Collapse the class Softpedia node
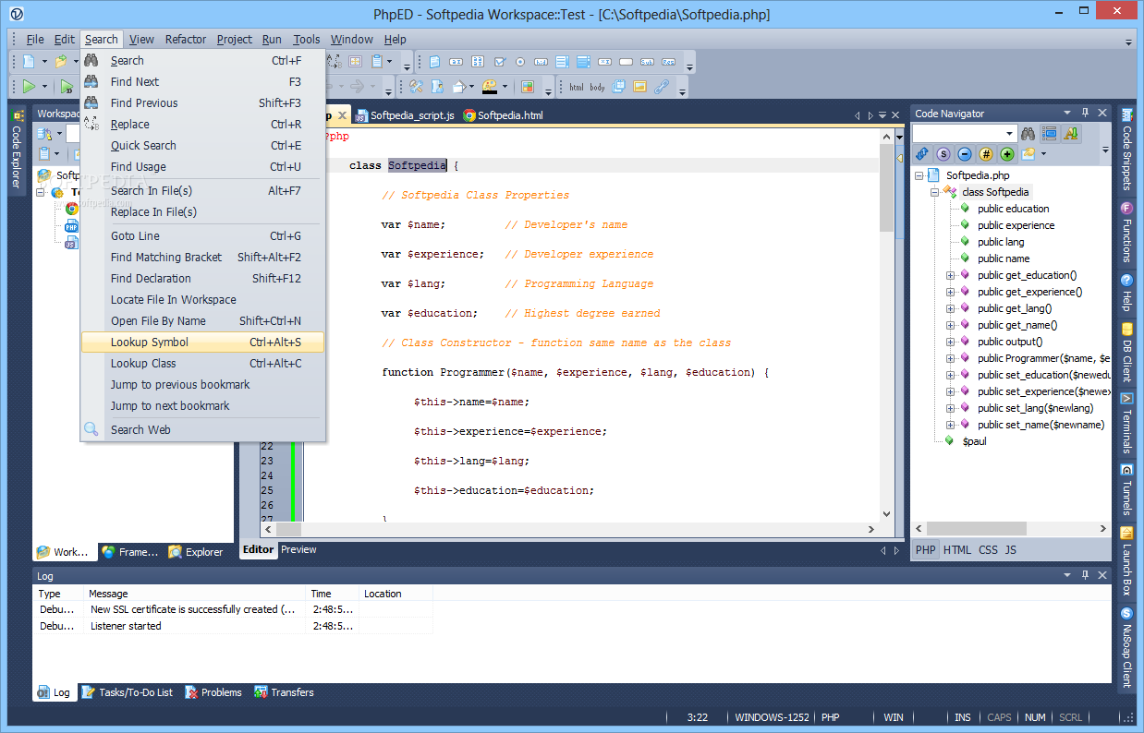This screenshot has height=733, width=1144. 935,192
